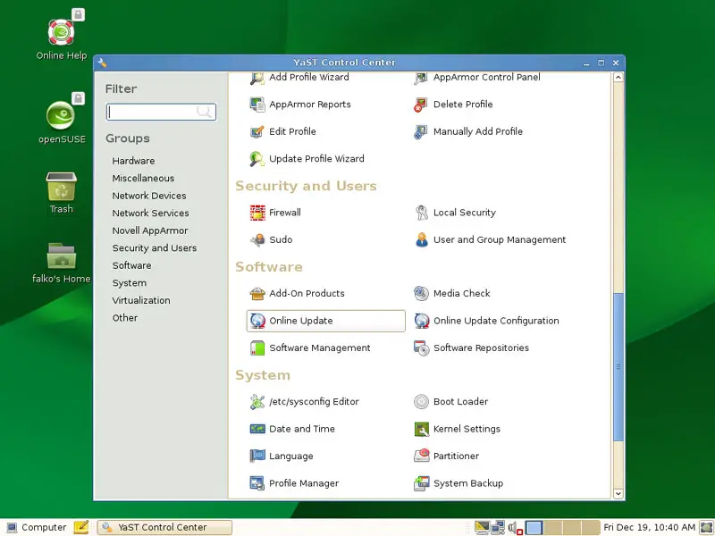The height and width of the screenshot is (536, 715).
Task: Open the Software Repositories module
Action: pos(472,348)
